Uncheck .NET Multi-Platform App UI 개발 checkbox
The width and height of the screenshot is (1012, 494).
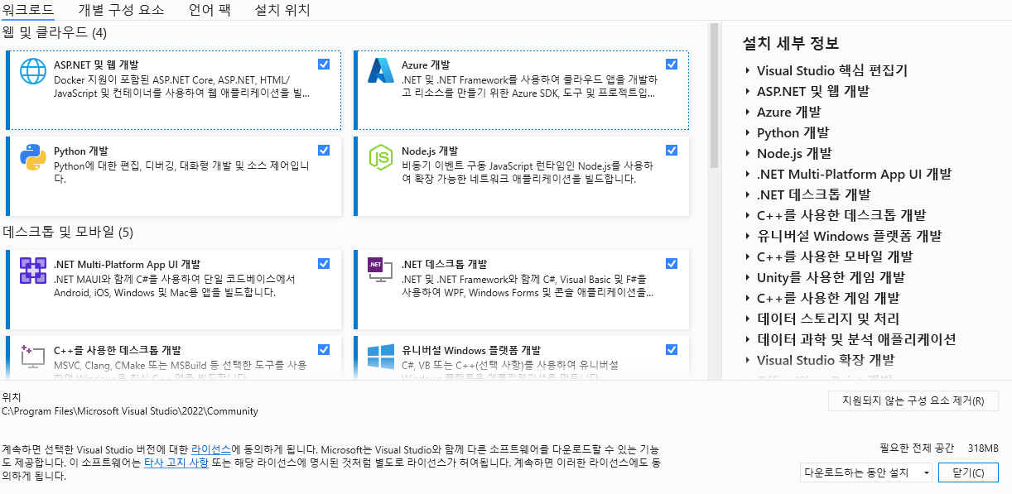pyautogui.click(x=324, y=263)
